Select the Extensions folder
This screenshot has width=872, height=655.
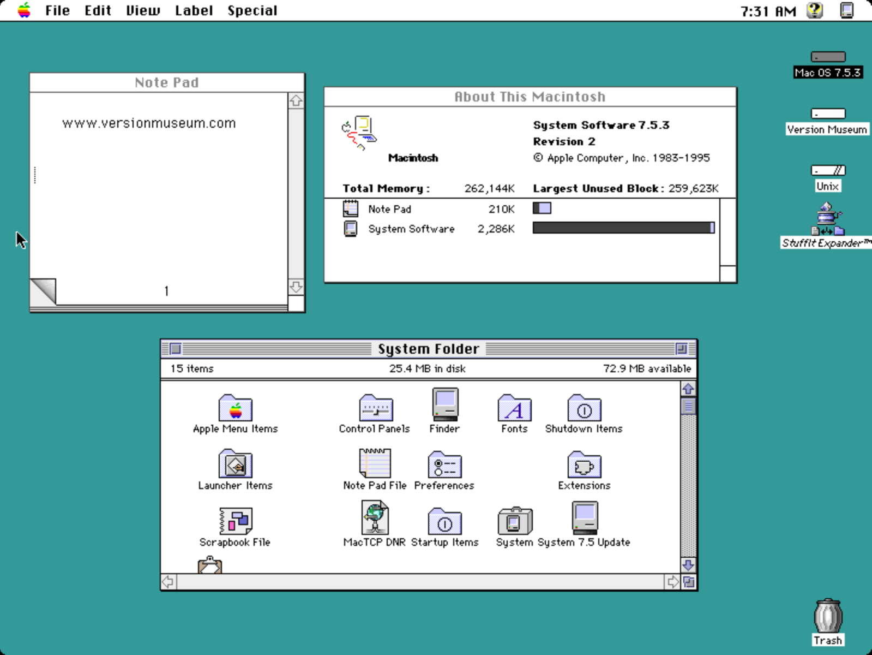coord(584,465)
